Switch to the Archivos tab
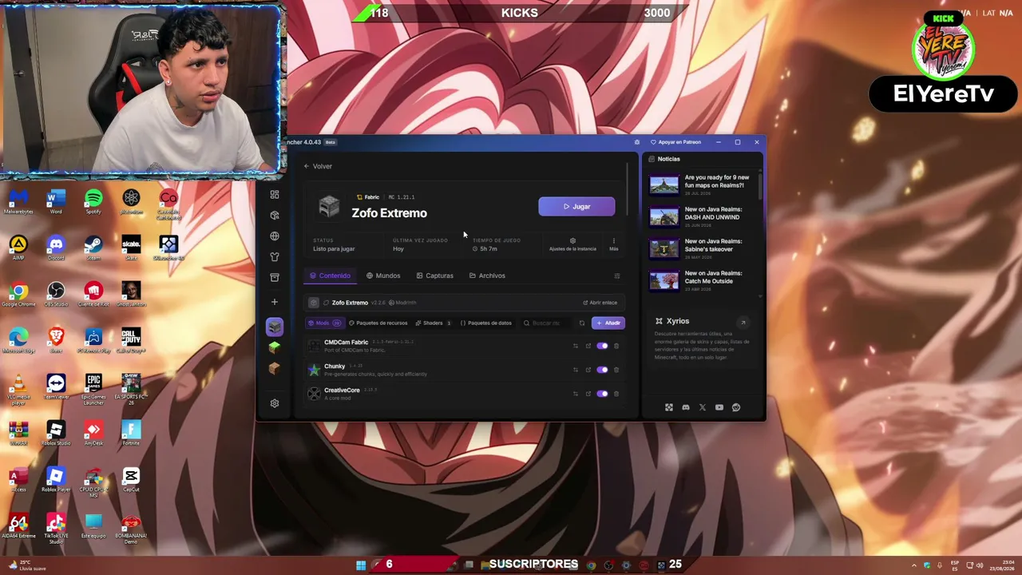The height and width of the screenshot is (575, 1022). (487, 276)
